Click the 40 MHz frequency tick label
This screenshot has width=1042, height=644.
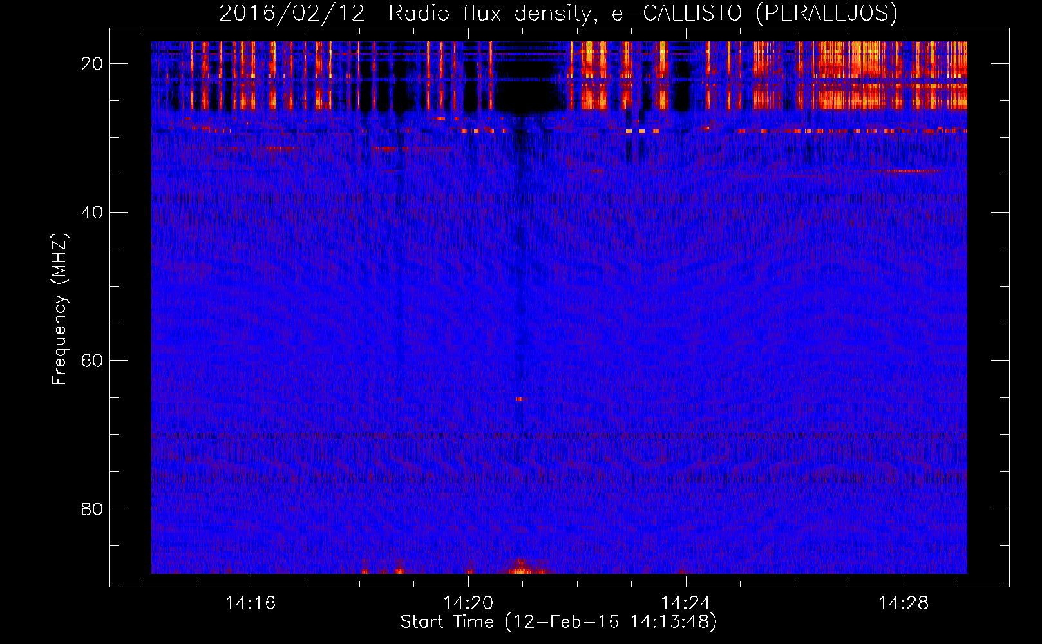[92, 212]
